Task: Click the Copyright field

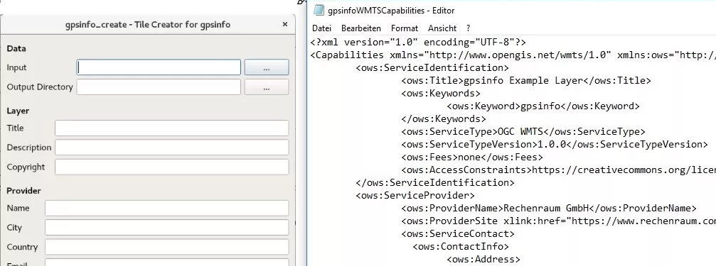Action: click(x=171, y=167)
